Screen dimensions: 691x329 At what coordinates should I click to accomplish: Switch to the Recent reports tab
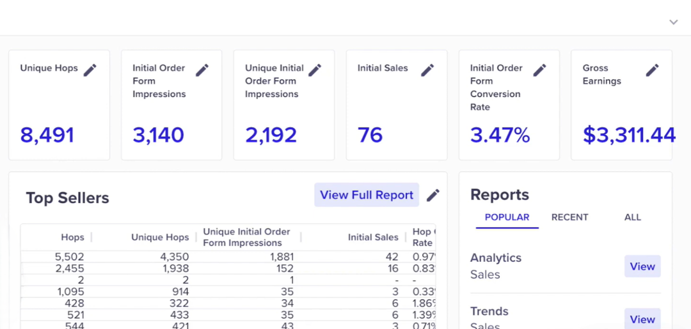point(569,217)
